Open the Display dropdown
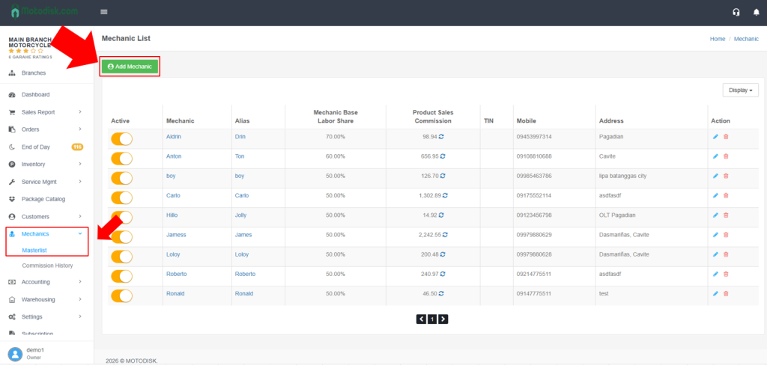 pos(740,90)
